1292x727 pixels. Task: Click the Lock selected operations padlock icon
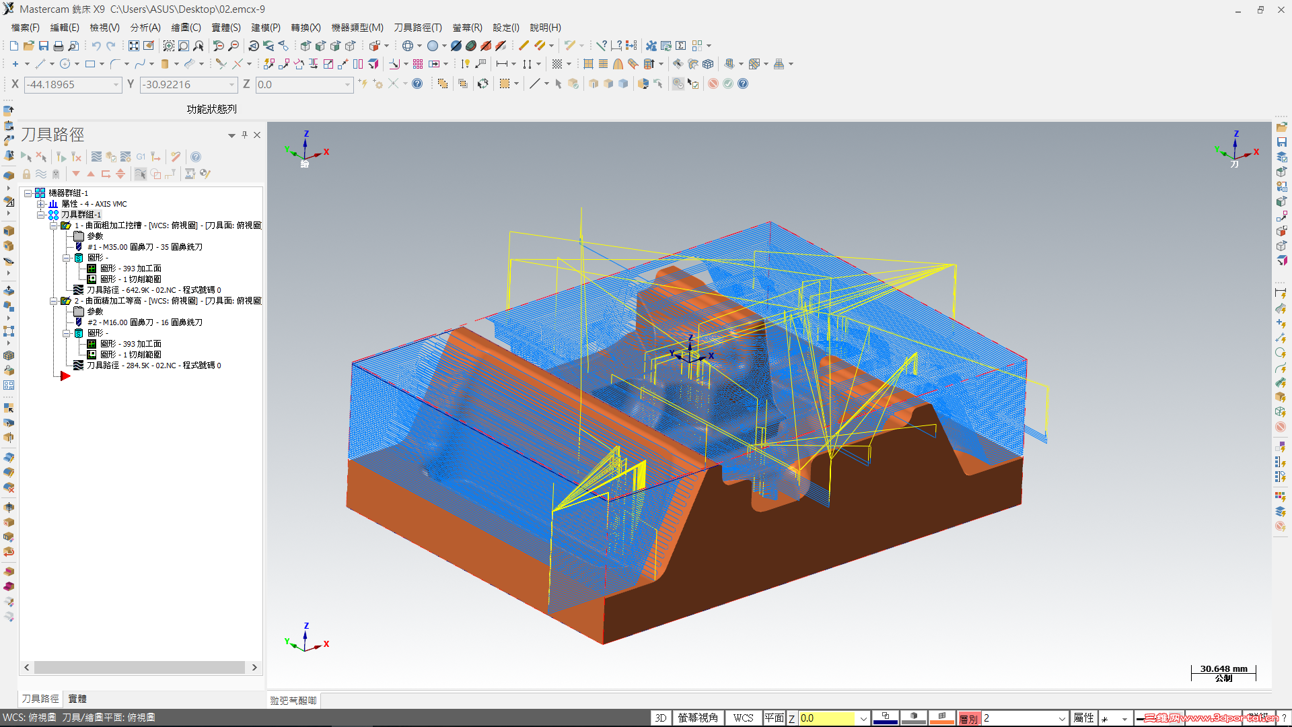pos(27,174)
